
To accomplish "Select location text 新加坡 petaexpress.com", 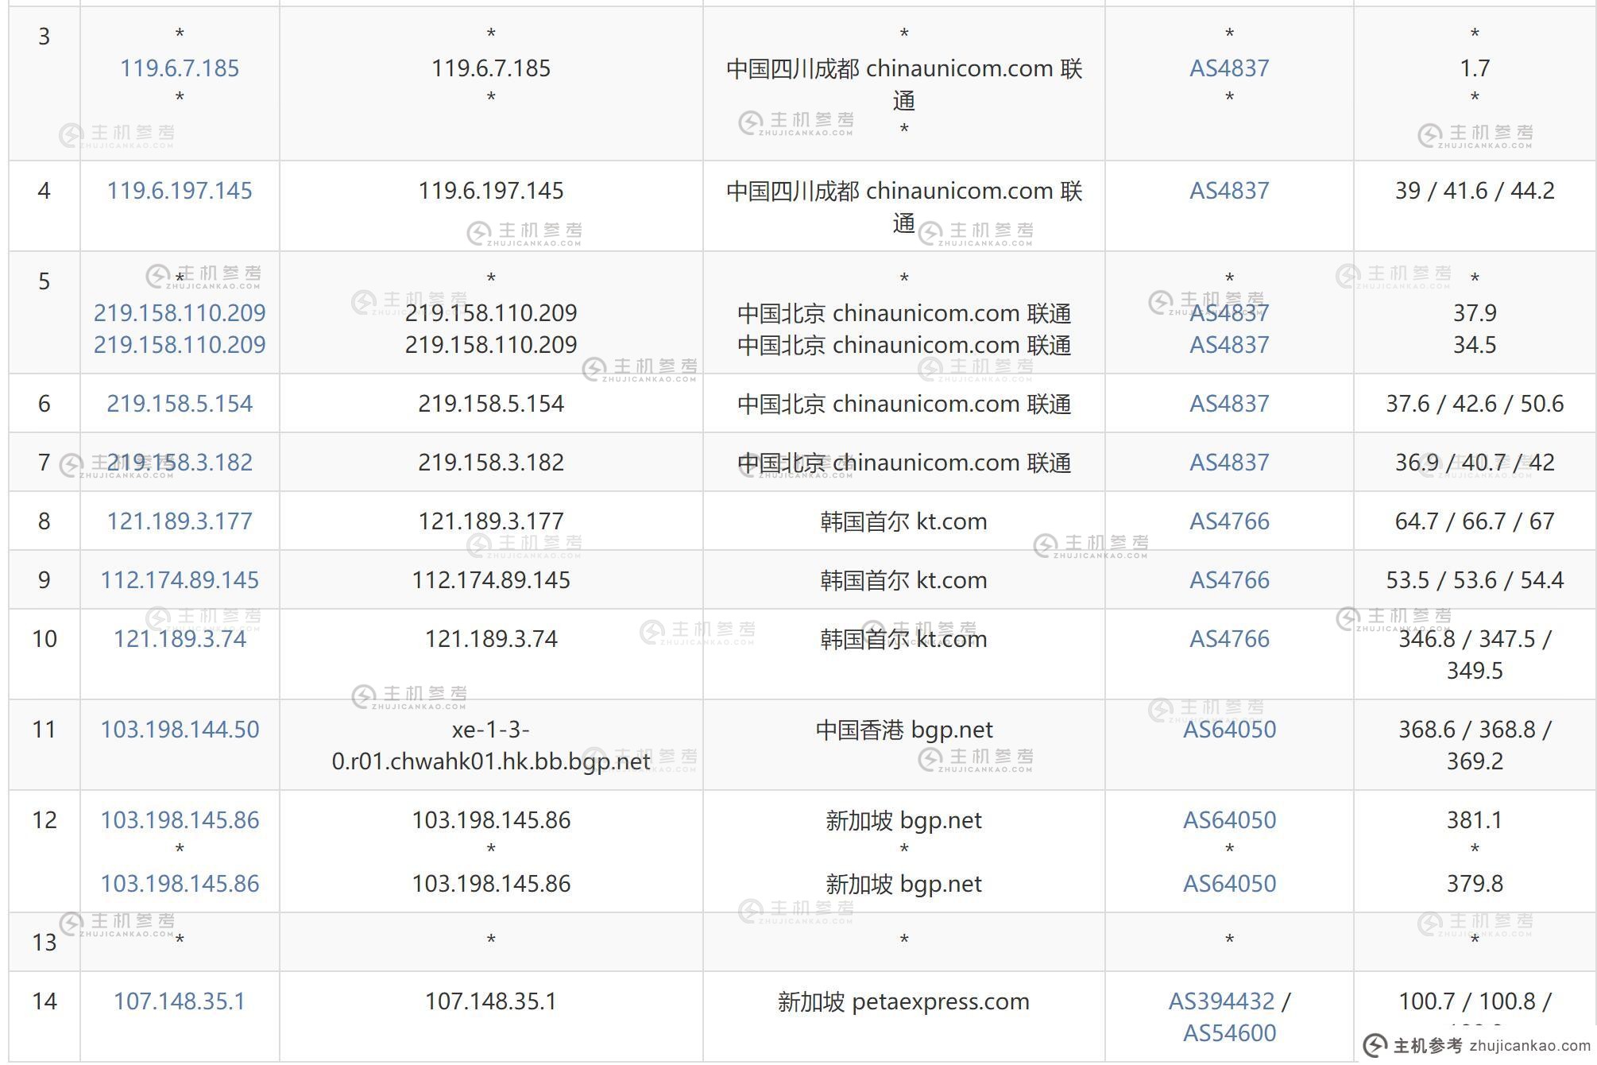I will pyautogui.click(x=904, y=1001).
